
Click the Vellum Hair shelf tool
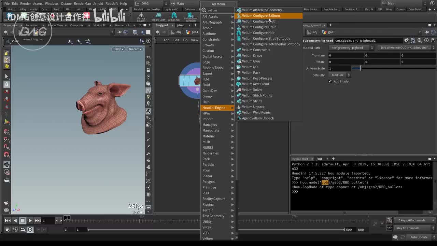coord(174,16)
